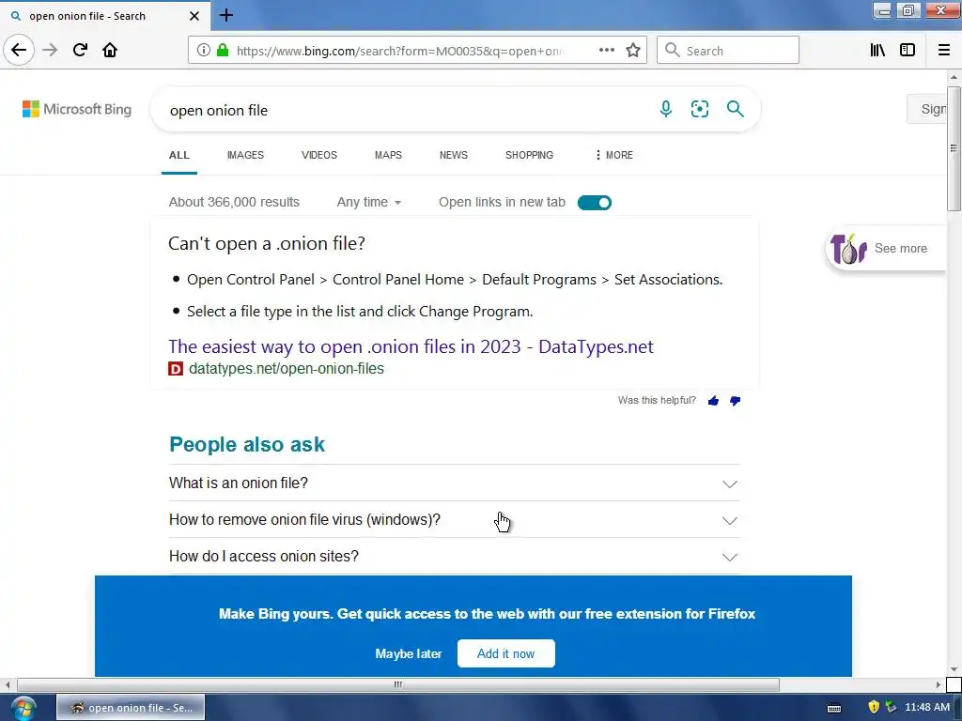Viewport: 962px width, 721px height.
Task: Open the Any time filter dropdown
Action: point(368,203)
